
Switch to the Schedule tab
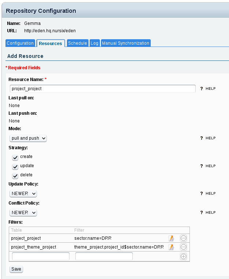(78, 43)
